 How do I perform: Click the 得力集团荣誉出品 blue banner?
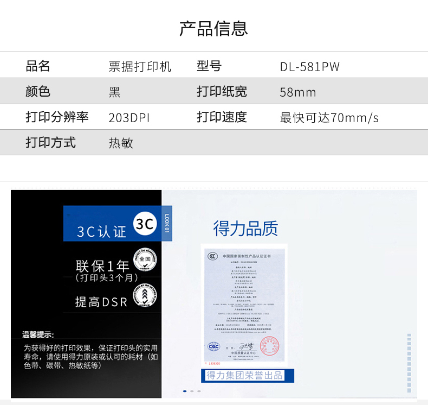pyautogui.click(x=248, y=376)
